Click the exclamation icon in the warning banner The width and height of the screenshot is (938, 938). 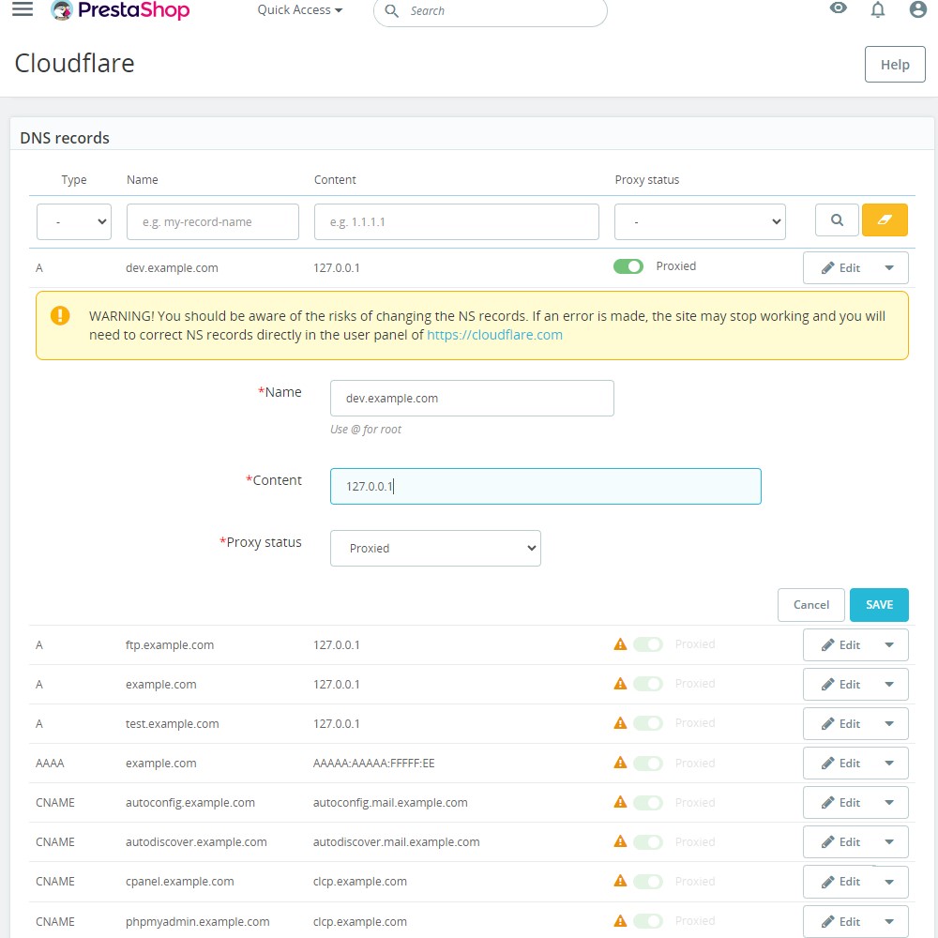(60, 315)
